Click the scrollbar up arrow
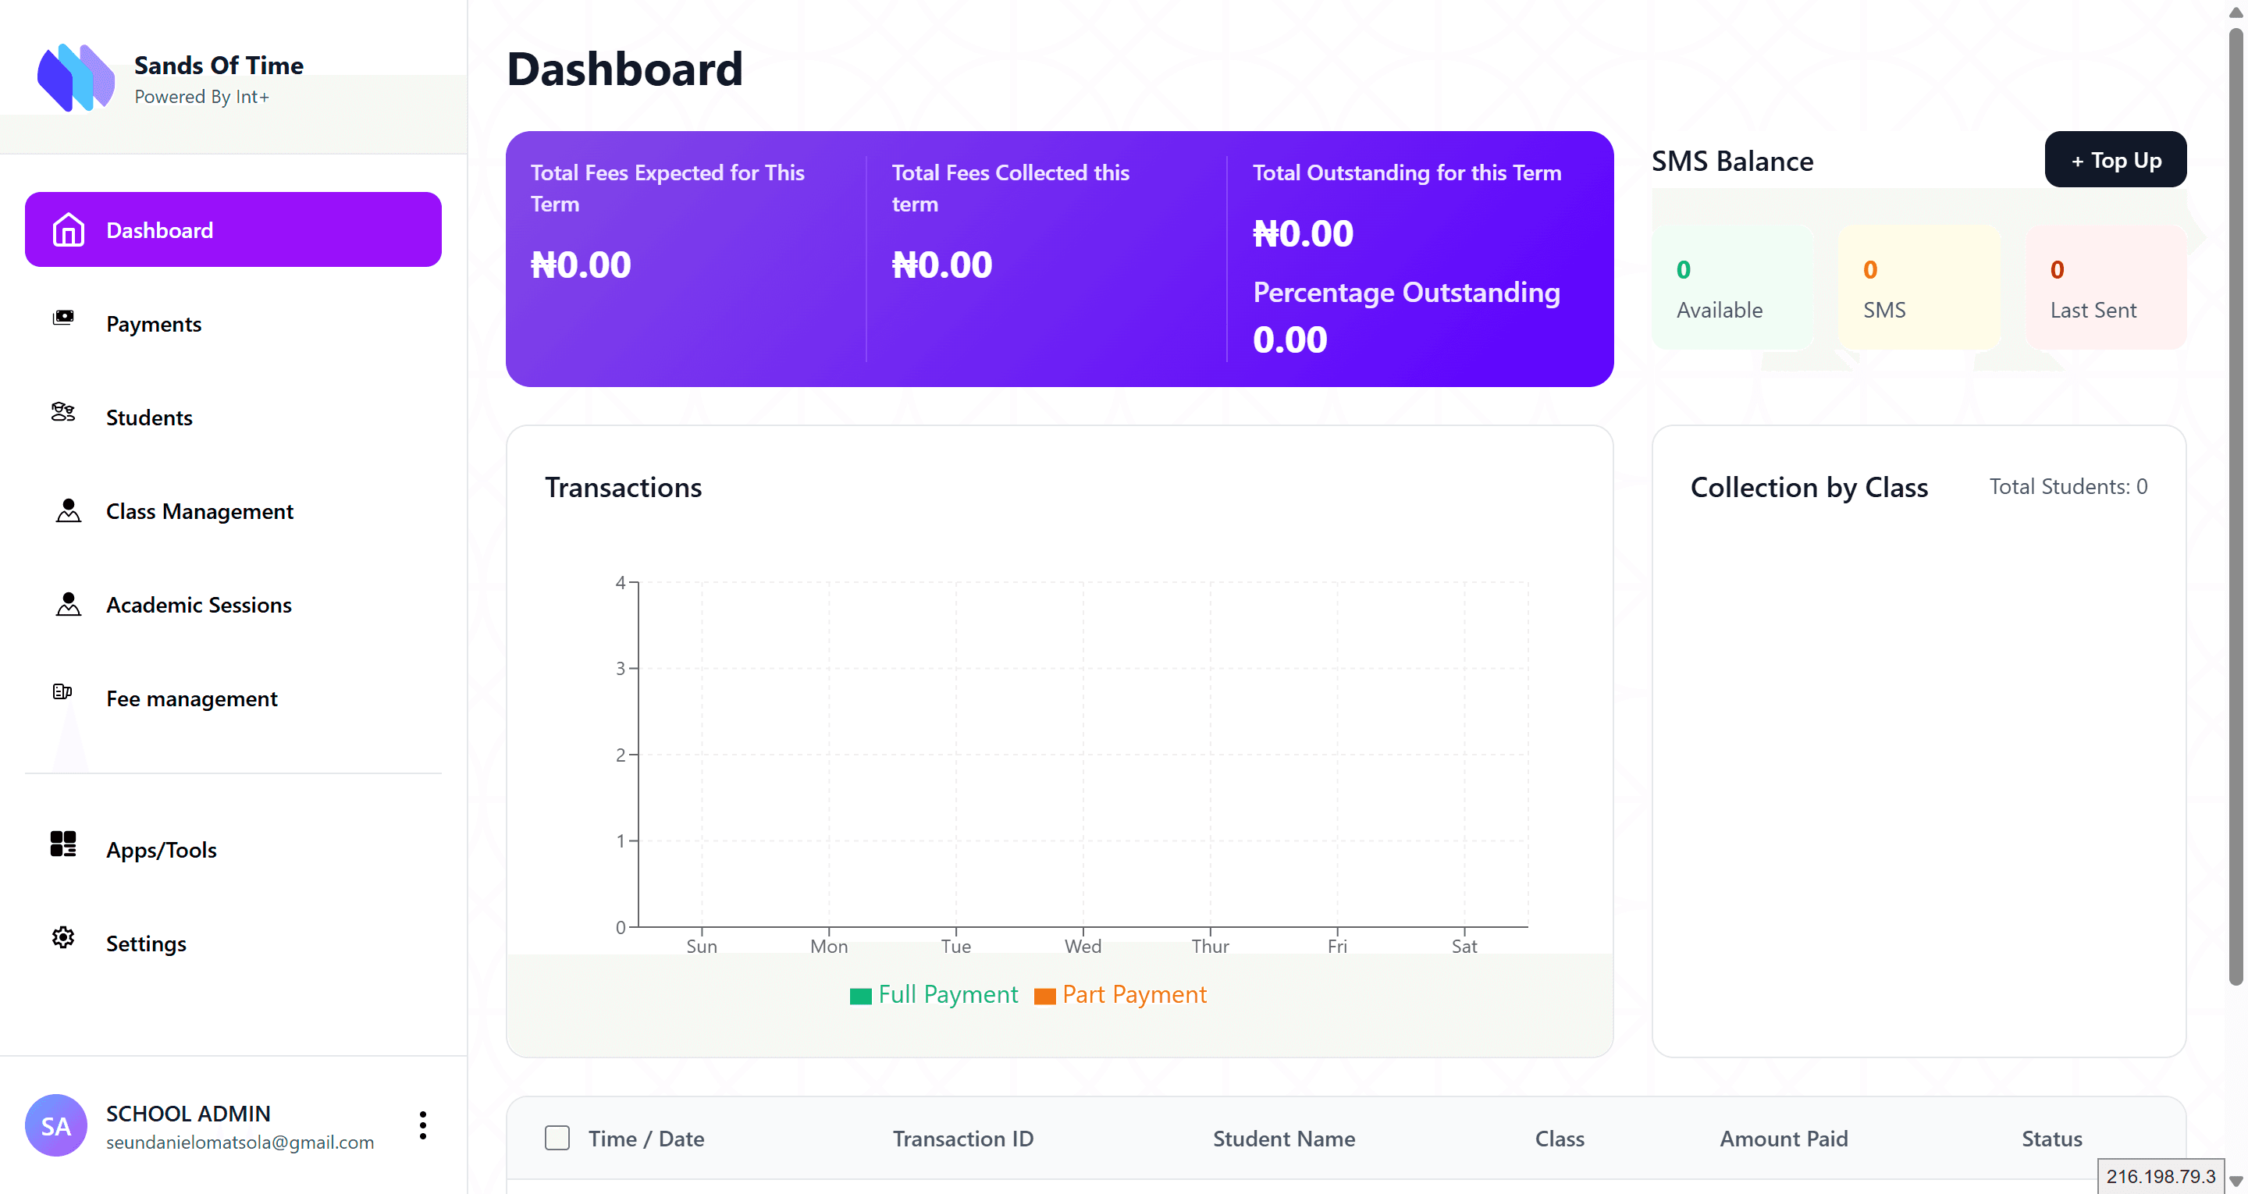This screenshot has width=2248, height=1194. [2235, 12]
